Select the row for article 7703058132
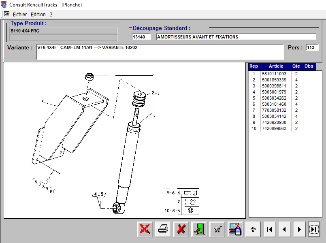 click(274, 110)
